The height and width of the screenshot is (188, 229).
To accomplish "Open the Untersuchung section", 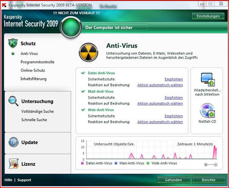I will 37,101.
